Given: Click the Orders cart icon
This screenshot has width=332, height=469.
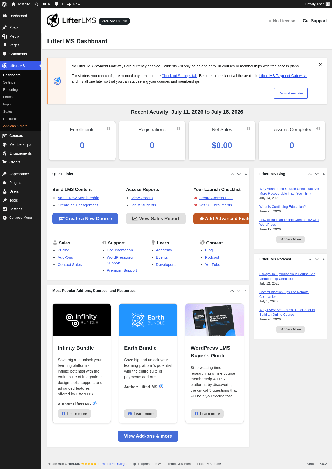Looking at the screenshot, I should tap(5, 162).
